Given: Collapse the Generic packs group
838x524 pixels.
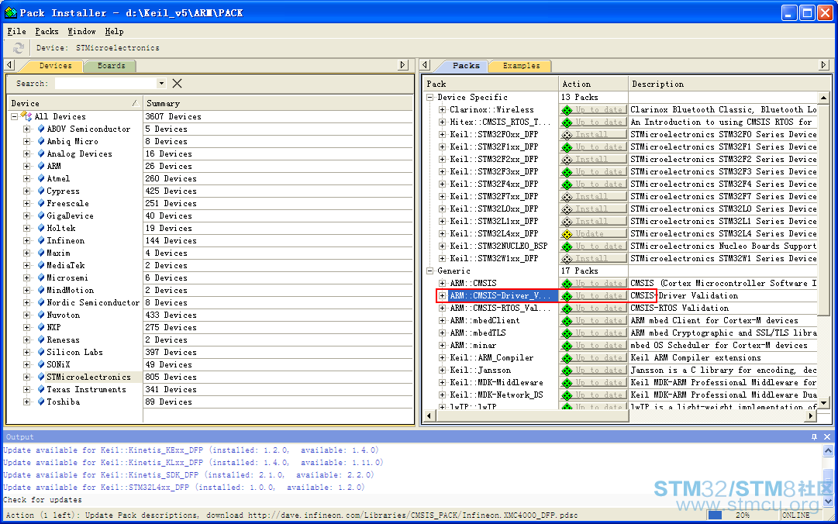Looking at the screenshot, I should pos(429,271).
